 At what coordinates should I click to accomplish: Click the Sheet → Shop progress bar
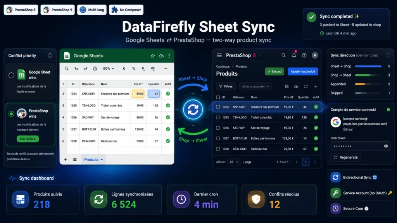pos(368,66)
